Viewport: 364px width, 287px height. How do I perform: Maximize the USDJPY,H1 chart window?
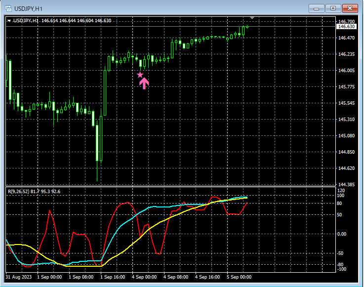click(x=333, y=8)
